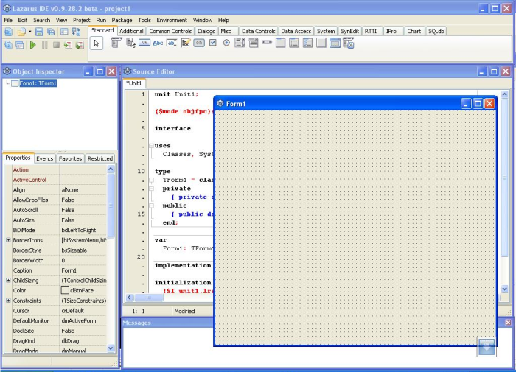
Task: Open the Project menu
Action: click(x=81, y=20)
